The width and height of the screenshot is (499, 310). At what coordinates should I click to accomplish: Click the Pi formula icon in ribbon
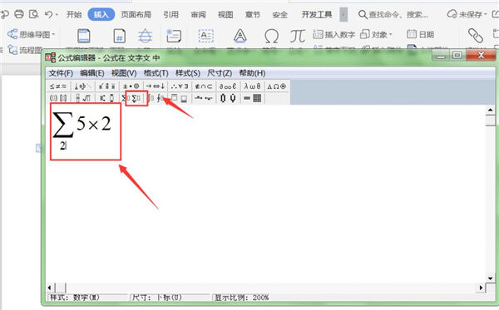(x=297, y=36)
